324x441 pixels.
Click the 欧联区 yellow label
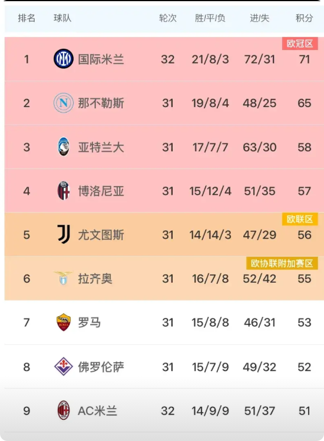click(x=300, y=219)
